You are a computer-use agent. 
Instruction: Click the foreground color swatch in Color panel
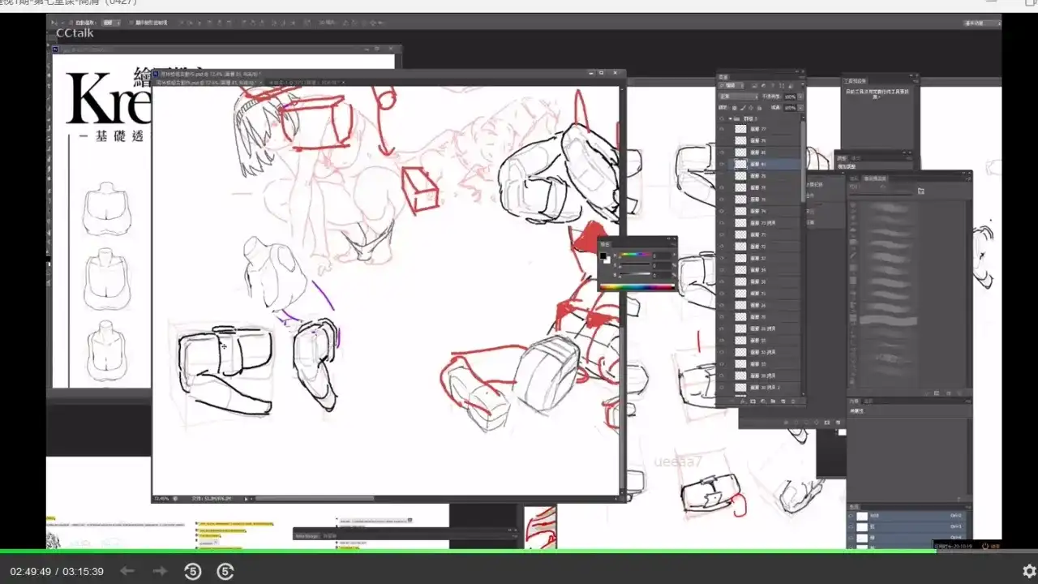click(603, 255)
